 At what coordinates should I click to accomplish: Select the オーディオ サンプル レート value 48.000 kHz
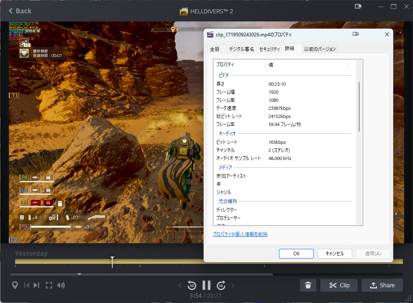point(280,158)
